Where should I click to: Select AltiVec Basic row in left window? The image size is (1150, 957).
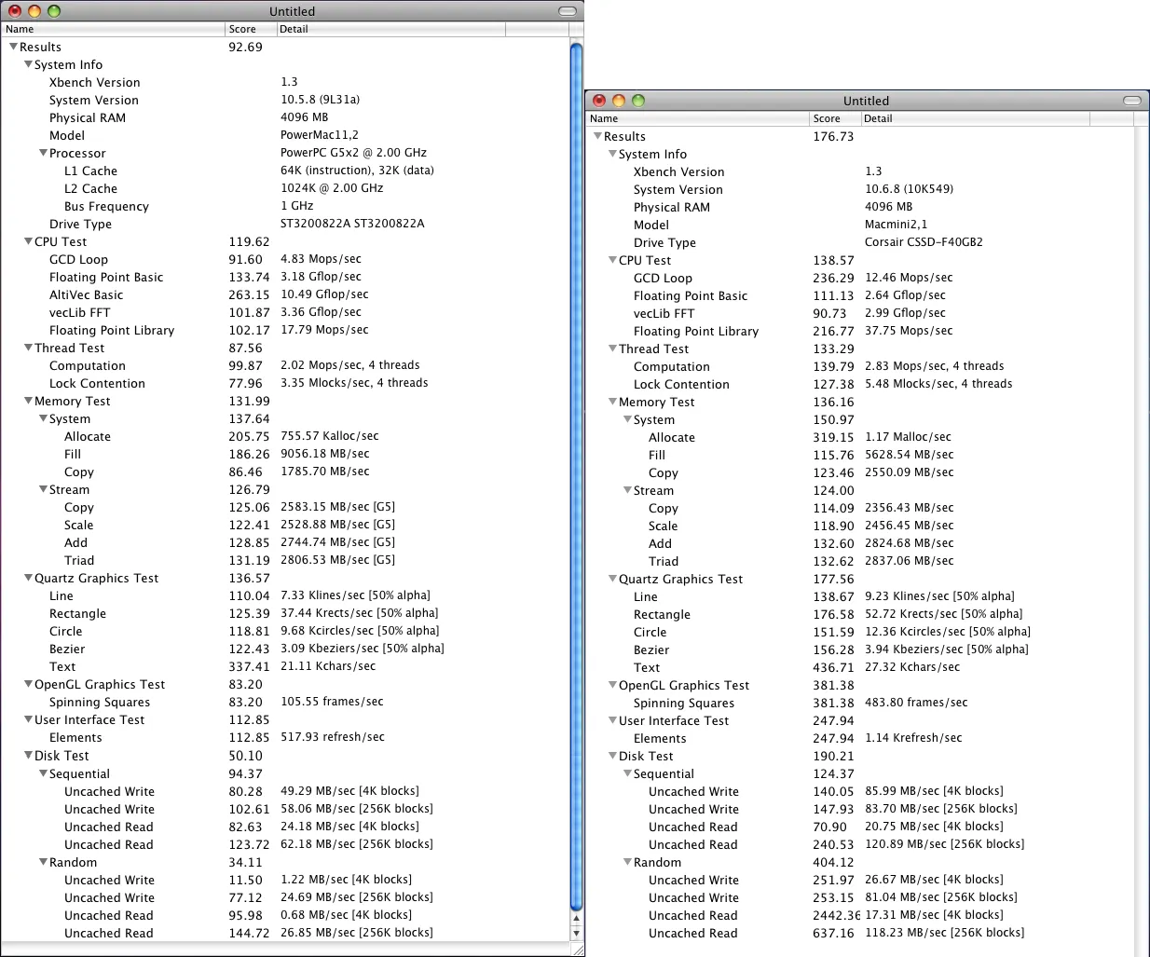(284, 294)
